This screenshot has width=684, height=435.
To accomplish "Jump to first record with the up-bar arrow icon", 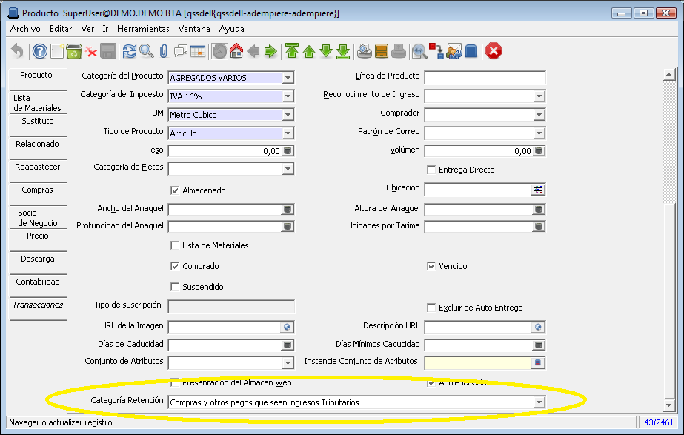I will [x=292, y=51].
